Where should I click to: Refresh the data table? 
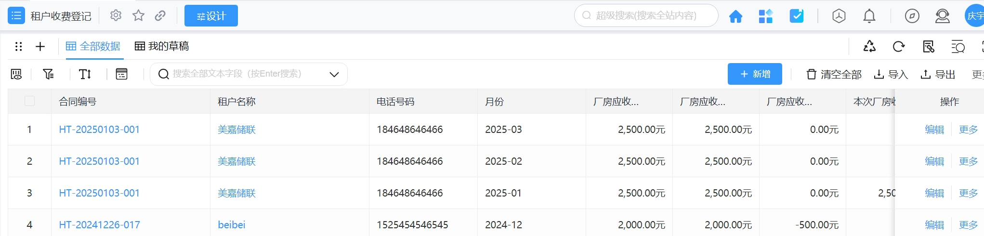pyautogui.click(x=898, y=46)
